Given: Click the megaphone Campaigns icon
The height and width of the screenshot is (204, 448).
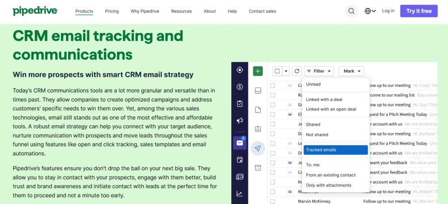Looking at the screenshot, I should 239,121.
